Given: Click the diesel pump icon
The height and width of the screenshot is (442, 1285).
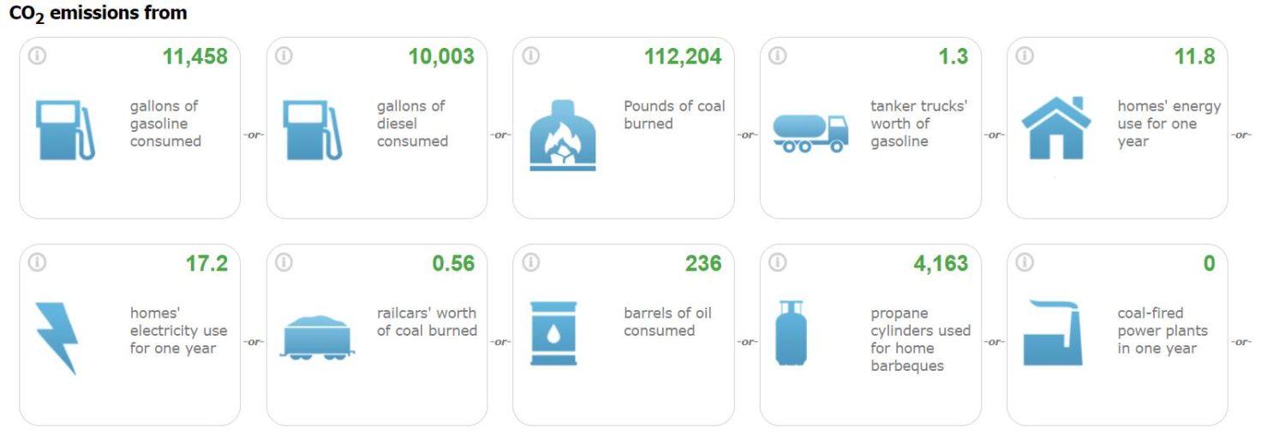Looking at the screenshot, I should (x=313, y=130).
